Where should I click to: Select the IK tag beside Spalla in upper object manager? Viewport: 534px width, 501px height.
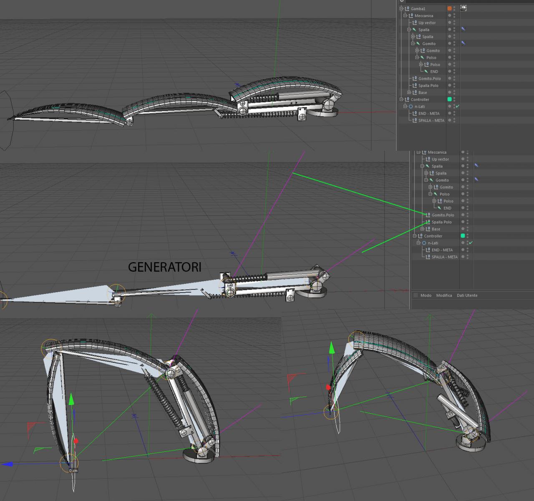(x=463, y=29)
